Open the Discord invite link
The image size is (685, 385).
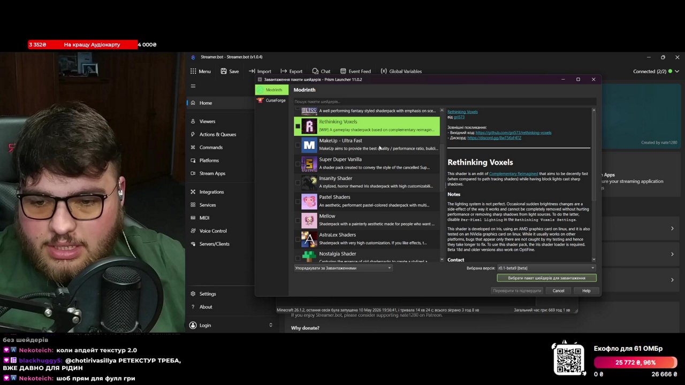pos(494,138)
